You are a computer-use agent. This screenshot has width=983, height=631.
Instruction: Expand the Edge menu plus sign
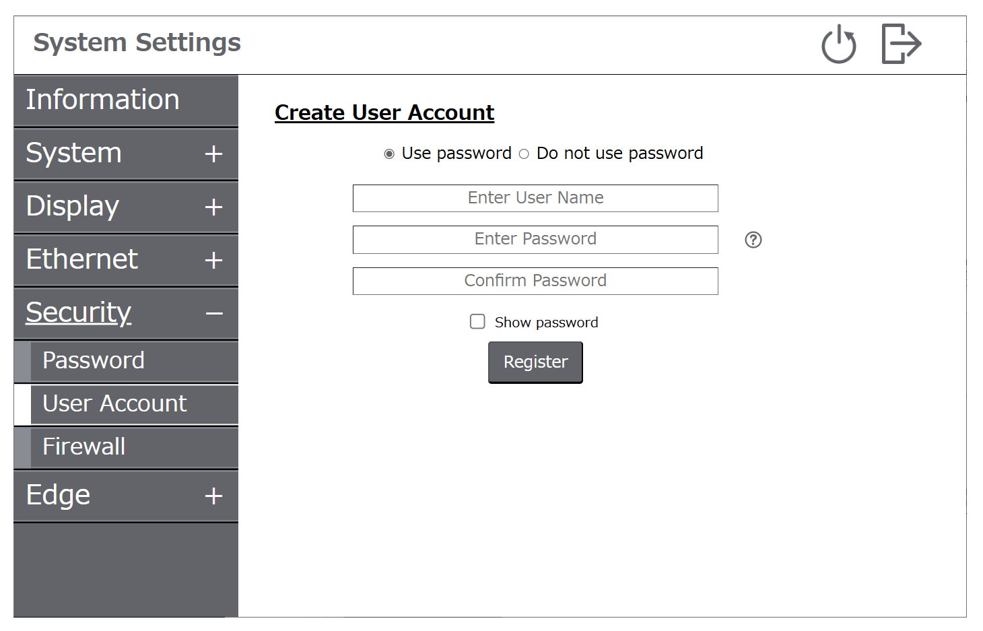click(x=213, y=496)
